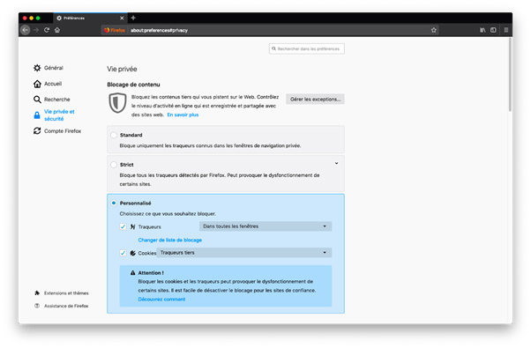Viewport: 531px width, 348px height.
Task: Open a new tab with plus button
Action: 133,18
